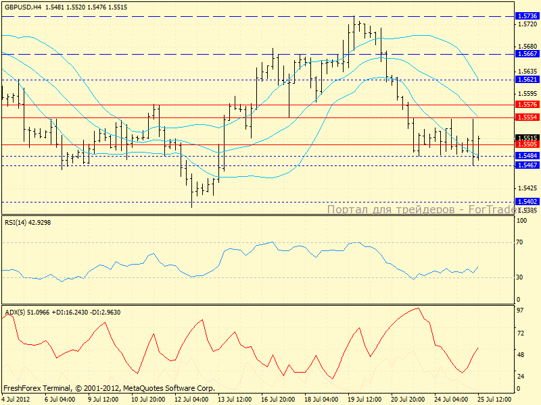
Task: Select the red 1.5554 resistance price tag
Action: [526, 117]
